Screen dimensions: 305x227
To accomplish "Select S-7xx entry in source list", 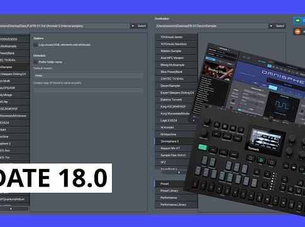I will 15,157.
